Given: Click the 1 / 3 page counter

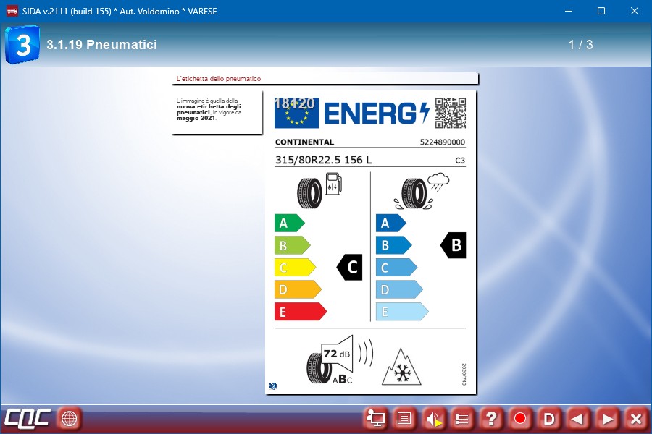Looking at the screenshot, I should pyautogui.click(x=580, y=45).
